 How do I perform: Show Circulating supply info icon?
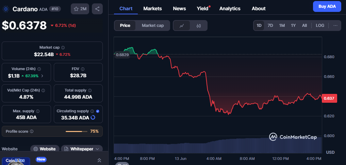[x=92, y=111]
